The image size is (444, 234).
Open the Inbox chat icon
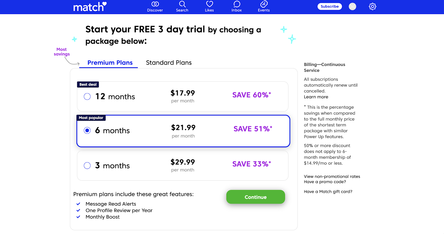point(236,4)
